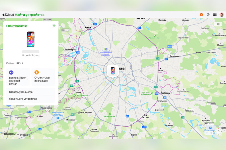The height and width of the screenshot is (150, 226).
Task: Click the Котельники town label
Action: tap(162, 101)
